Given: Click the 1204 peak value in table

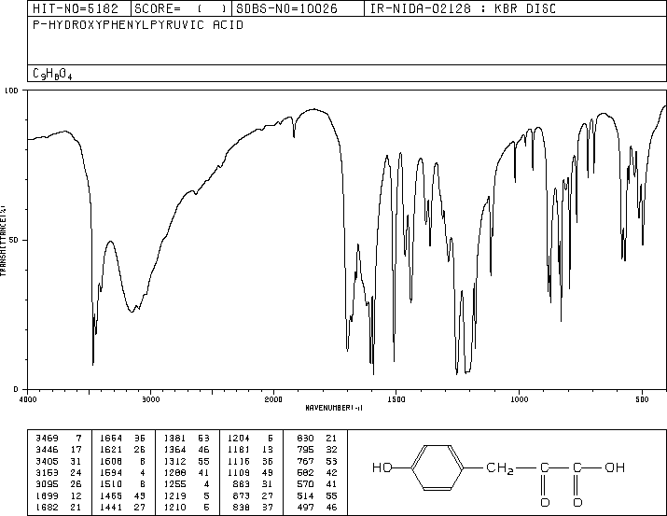Looking at the screenshot, I should point(239,439).
